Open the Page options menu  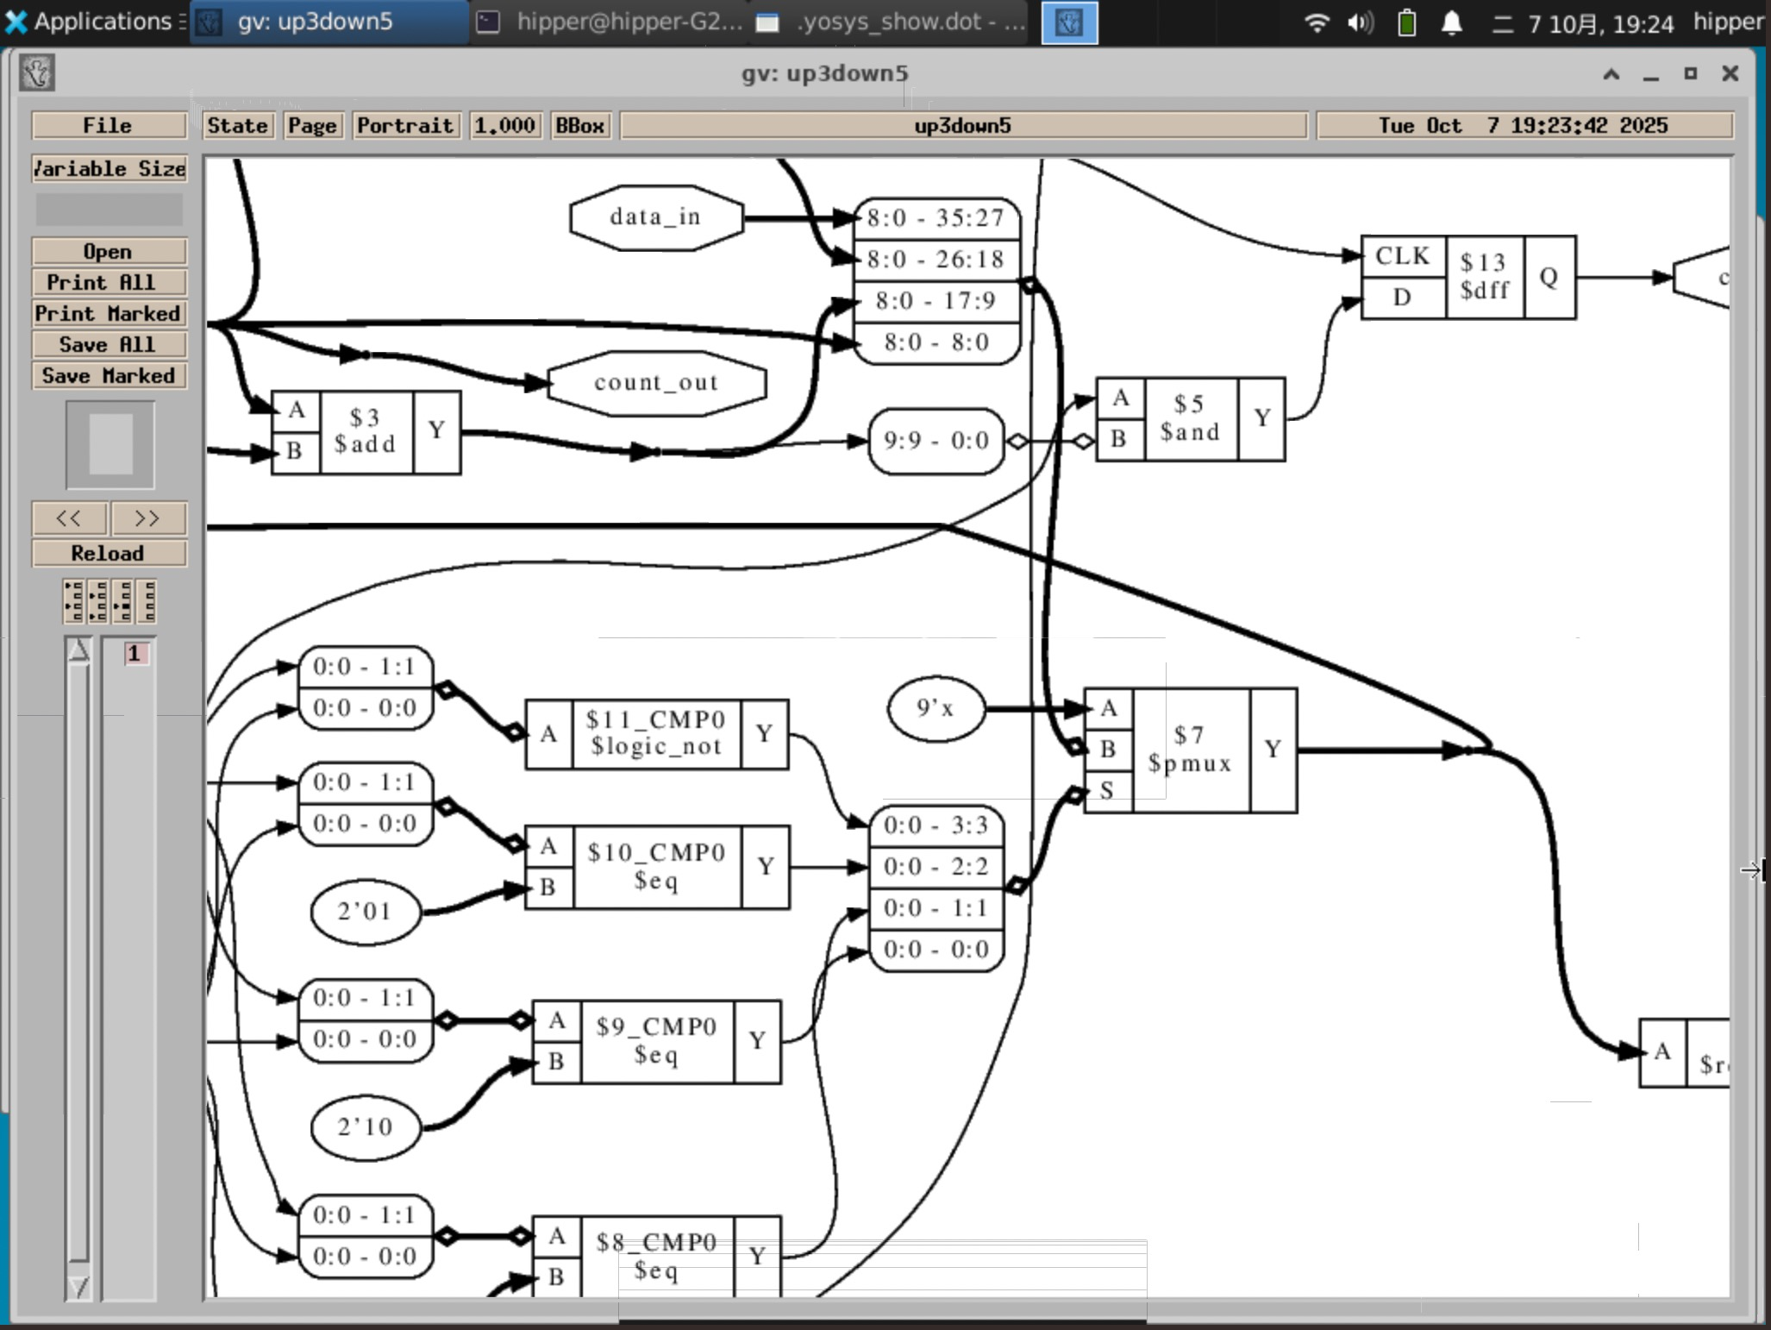[x=312, y=126]
